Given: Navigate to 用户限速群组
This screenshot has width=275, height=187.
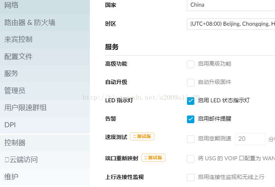Looking at the screenshot, I should tap(25, 107).
